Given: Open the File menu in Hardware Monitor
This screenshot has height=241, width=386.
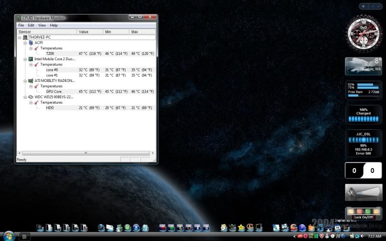Looking at the screenshot, I should pos(21,25).
